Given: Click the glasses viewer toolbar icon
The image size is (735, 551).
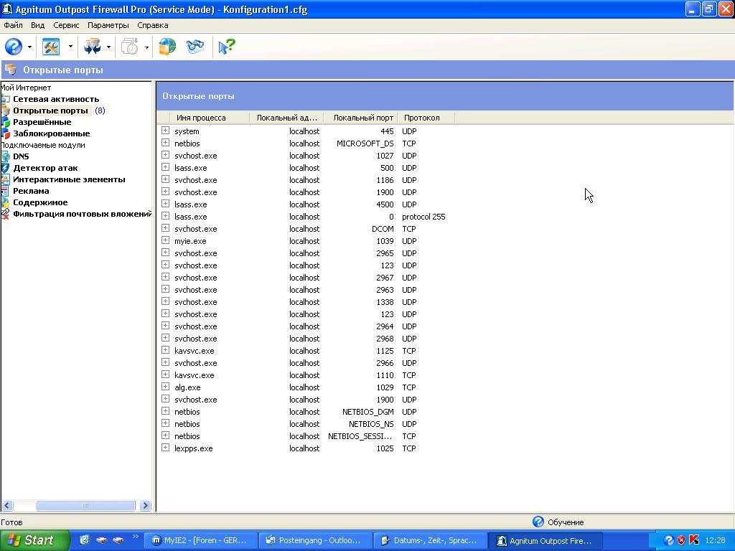Looking at the screenshot, I should [x=195, y=47].
